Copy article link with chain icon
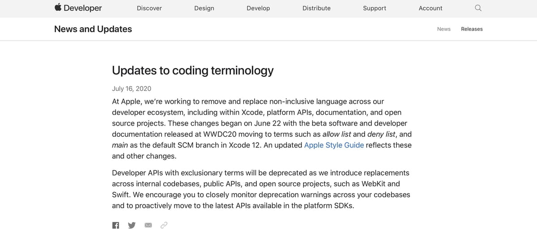 pyautogui.click(x=164, y=225)
